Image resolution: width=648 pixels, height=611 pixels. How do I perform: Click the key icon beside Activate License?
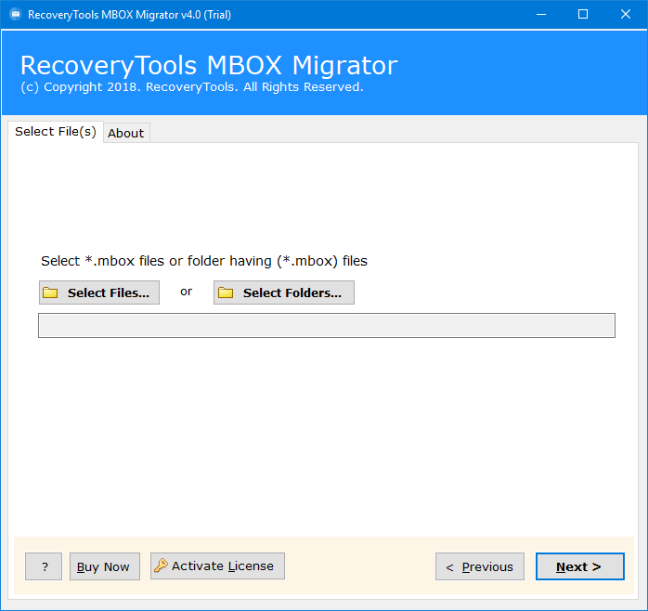click(161, 565)
